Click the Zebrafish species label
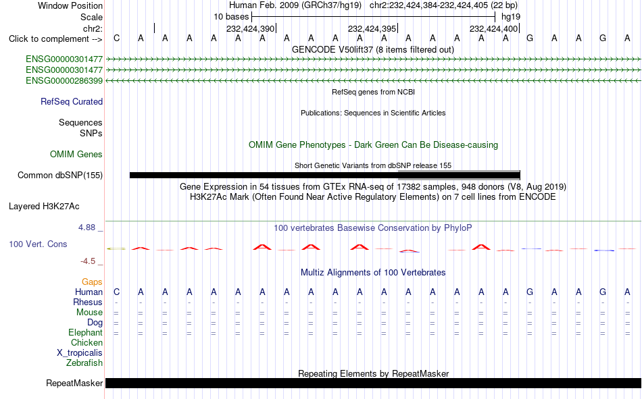This screenshot has width=642, height=399. tap(84, 363)
